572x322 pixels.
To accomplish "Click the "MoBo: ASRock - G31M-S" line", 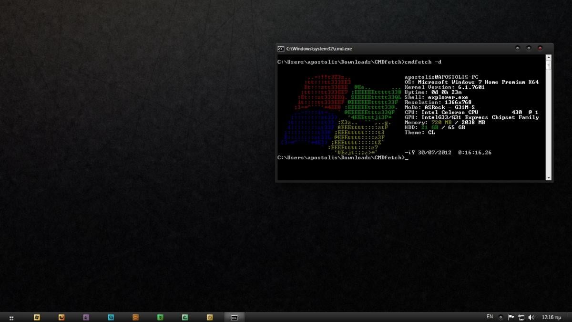I will point(439,107).
